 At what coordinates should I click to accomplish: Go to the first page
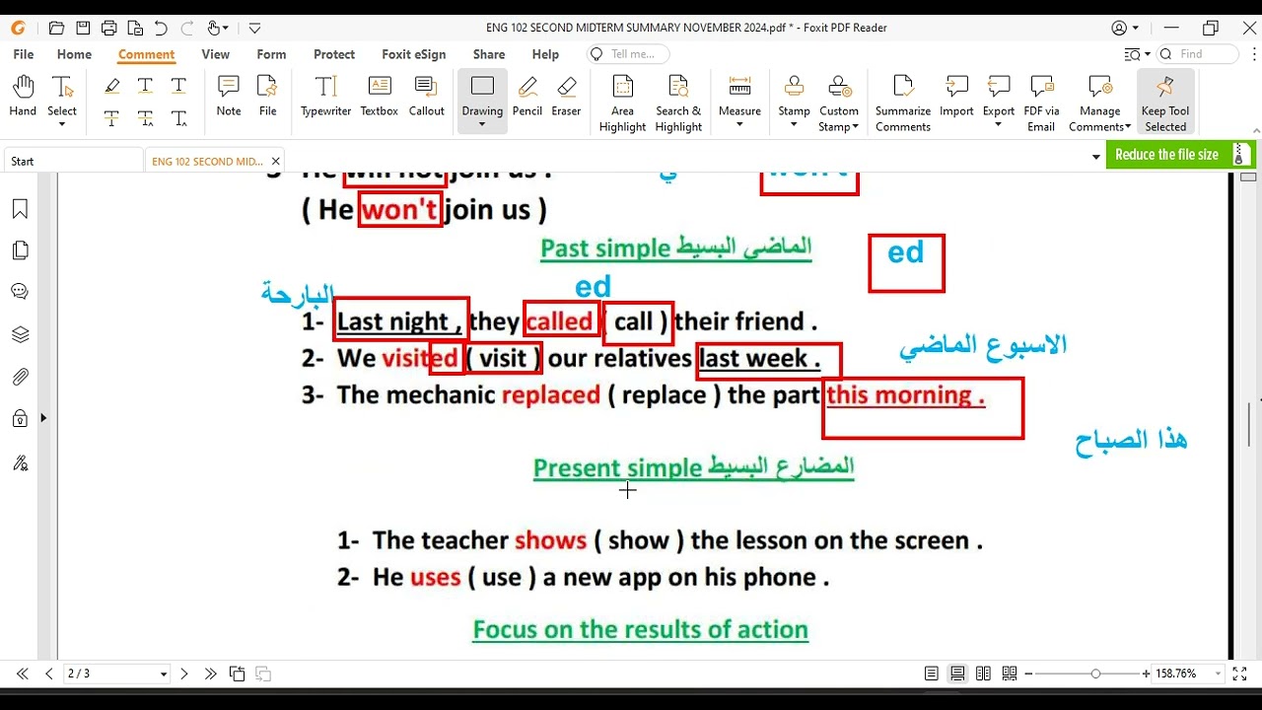click(x=22, y=674)
